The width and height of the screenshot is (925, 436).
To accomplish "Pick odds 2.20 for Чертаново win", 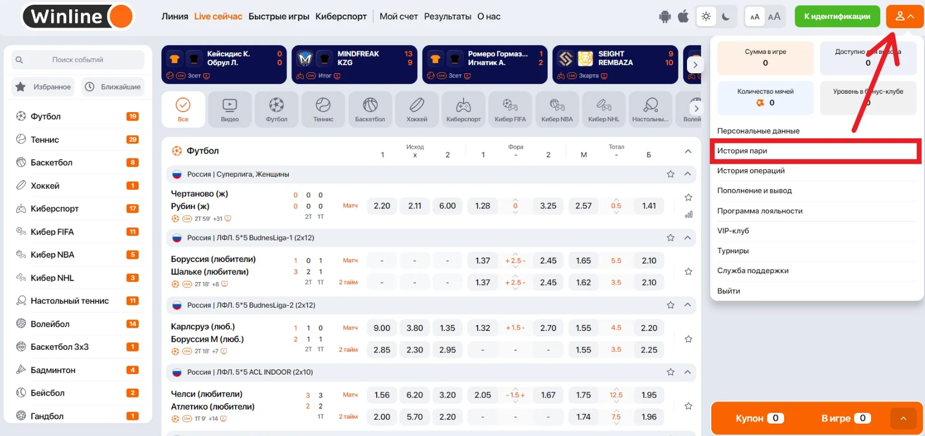I will [x=382, y=206].
